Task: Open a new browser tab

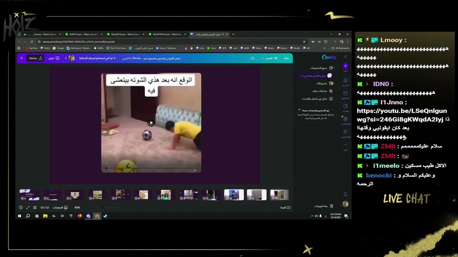Action: [233, 34]
